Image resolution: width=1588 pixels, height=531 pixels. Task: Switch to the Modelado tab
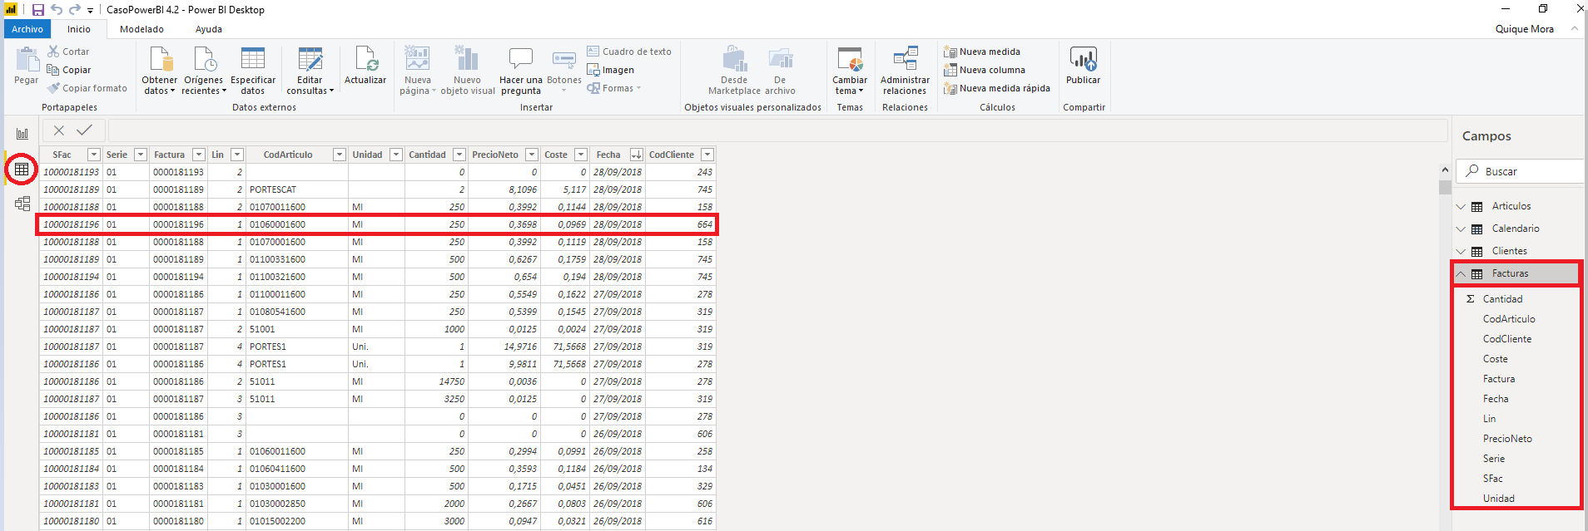tap(141, 29)
